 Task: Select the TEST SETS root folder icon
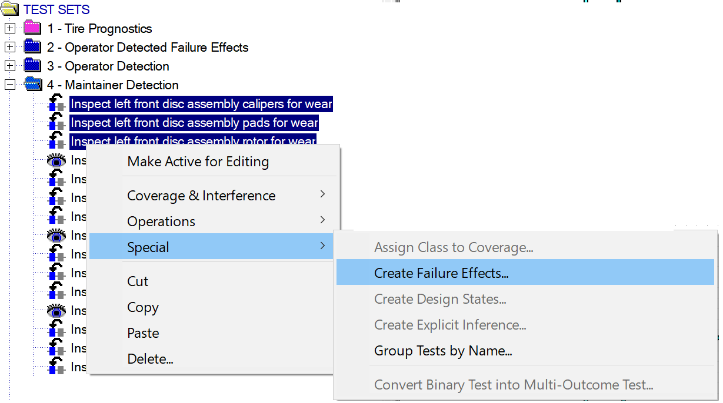tap(9, 9)
